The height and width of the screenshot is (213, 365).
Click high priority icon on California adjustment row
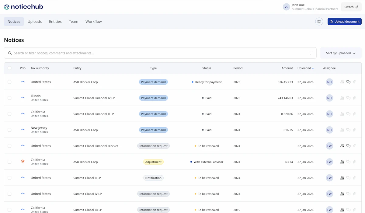23,162
